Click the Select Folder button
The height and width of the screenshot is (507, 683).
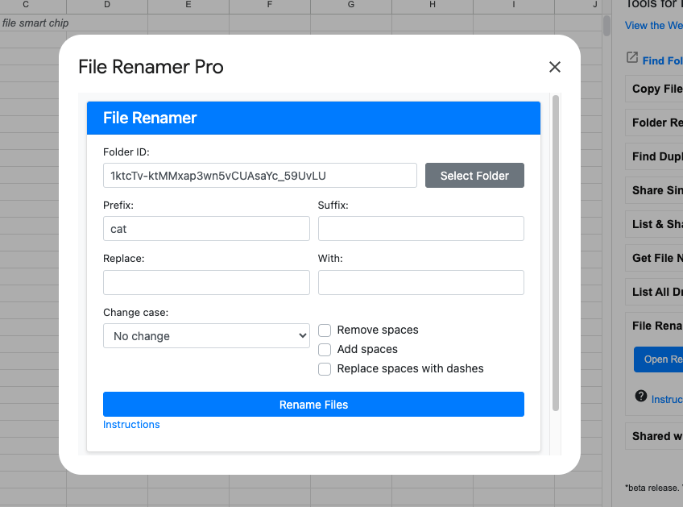point(474,175)
